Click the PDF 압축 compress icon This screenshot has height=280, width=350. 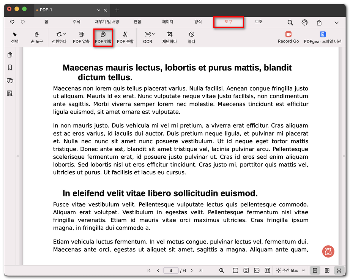click(81, 37)
